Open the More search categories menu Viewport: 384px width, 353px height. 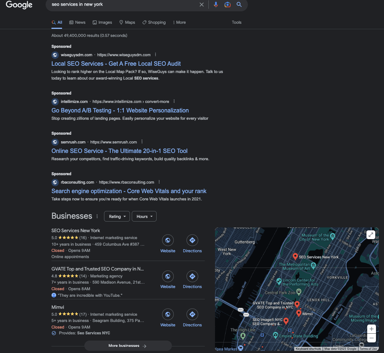[179, 22]
